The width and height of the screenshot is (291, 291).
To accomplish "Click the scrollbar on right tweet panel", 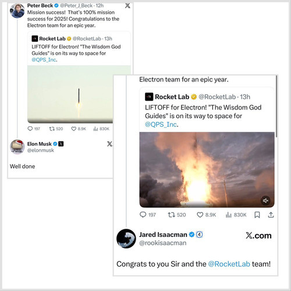I will 276,107.
